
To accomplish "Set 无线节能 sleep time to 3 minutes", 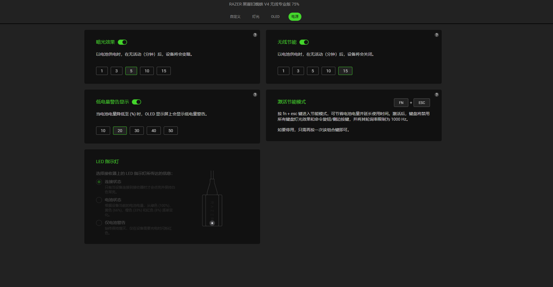I will click(298, 71).
